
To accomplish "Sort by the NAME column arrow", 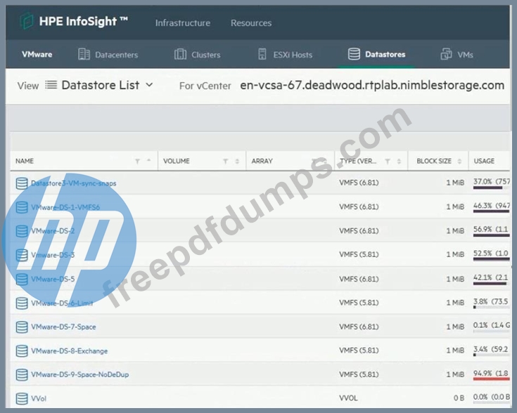I will (148, 160).
